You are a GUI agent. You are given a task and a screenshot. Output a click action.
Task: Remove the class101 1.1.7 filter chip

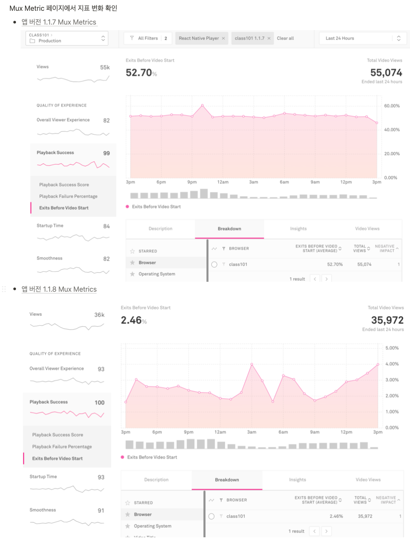pyautogui.click(x=269, y=38)
